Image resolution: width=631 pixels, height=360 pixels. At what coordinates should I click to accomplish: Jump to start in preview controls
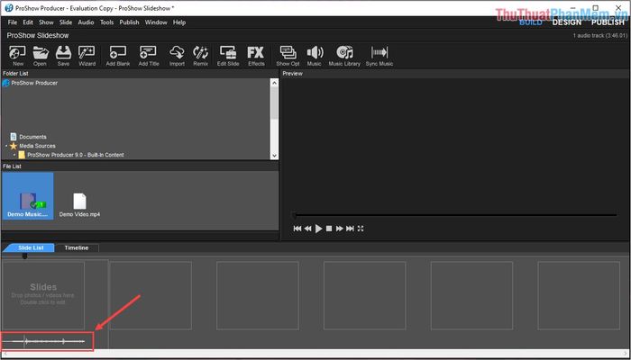pos(297,229)
